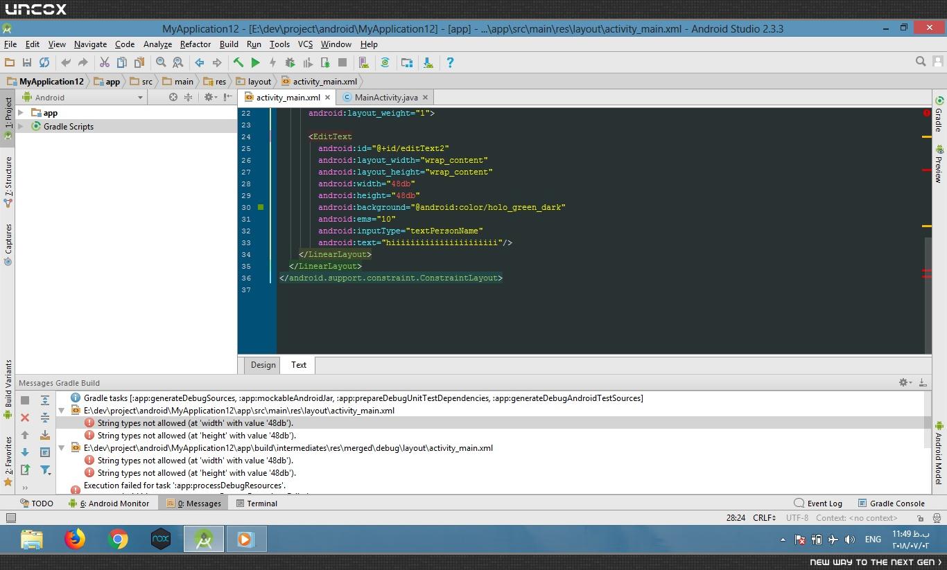Click Scroll from Source target icon

(x=173, y=98)
